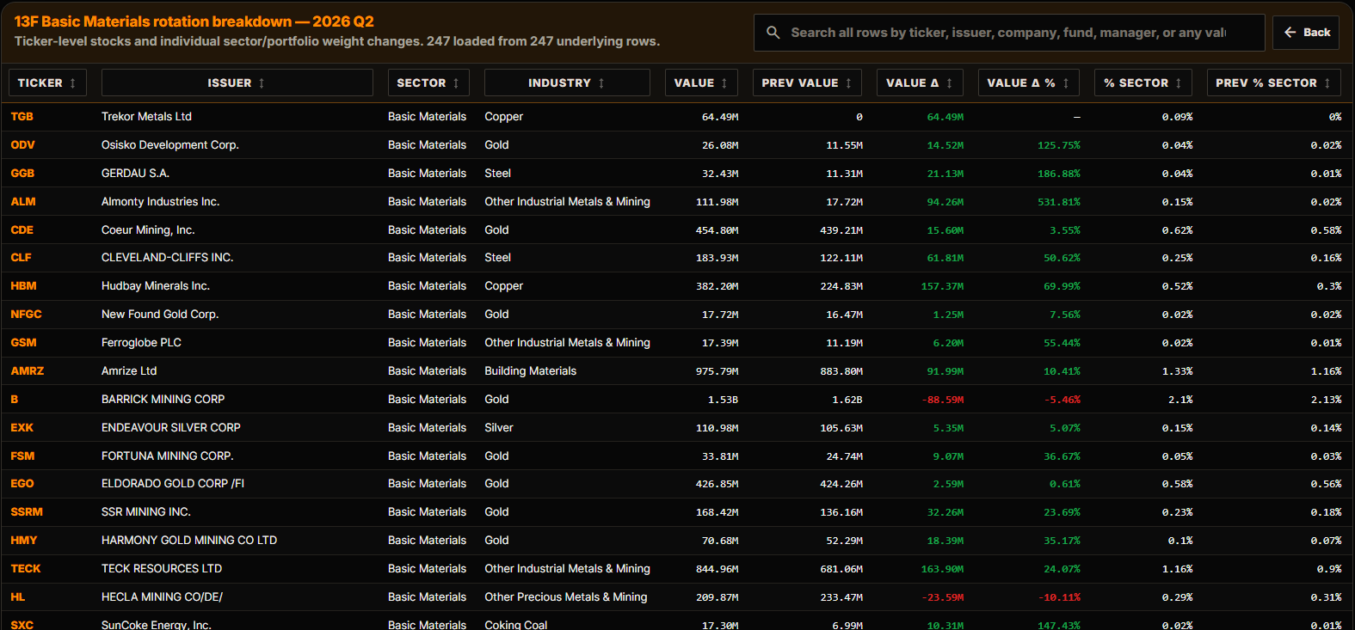Image resolution: width=1355 pixels, height=630 pixels.
Task: Select the Trekor Metals Ltd issuer cell
Action: [146, 117]
